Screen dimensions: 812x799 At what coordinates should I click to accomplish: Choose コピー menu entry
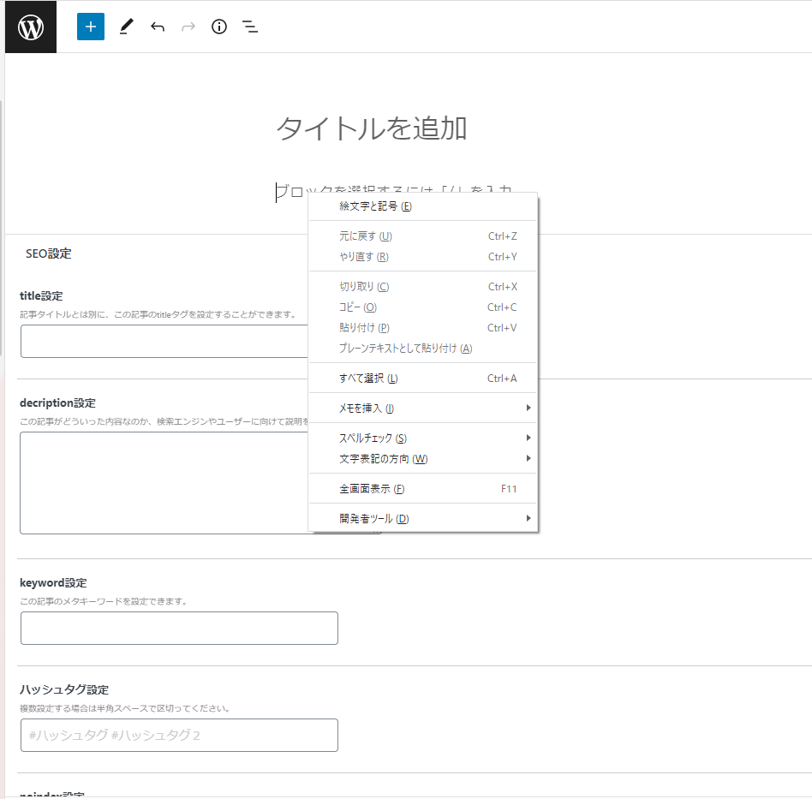coord(423,307)
